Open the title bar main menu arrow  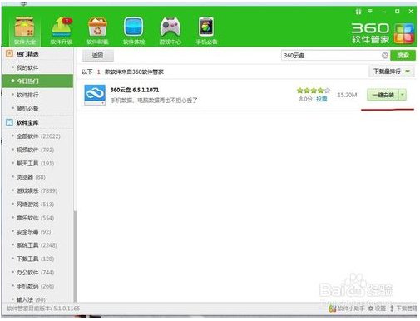click(370, 12)
